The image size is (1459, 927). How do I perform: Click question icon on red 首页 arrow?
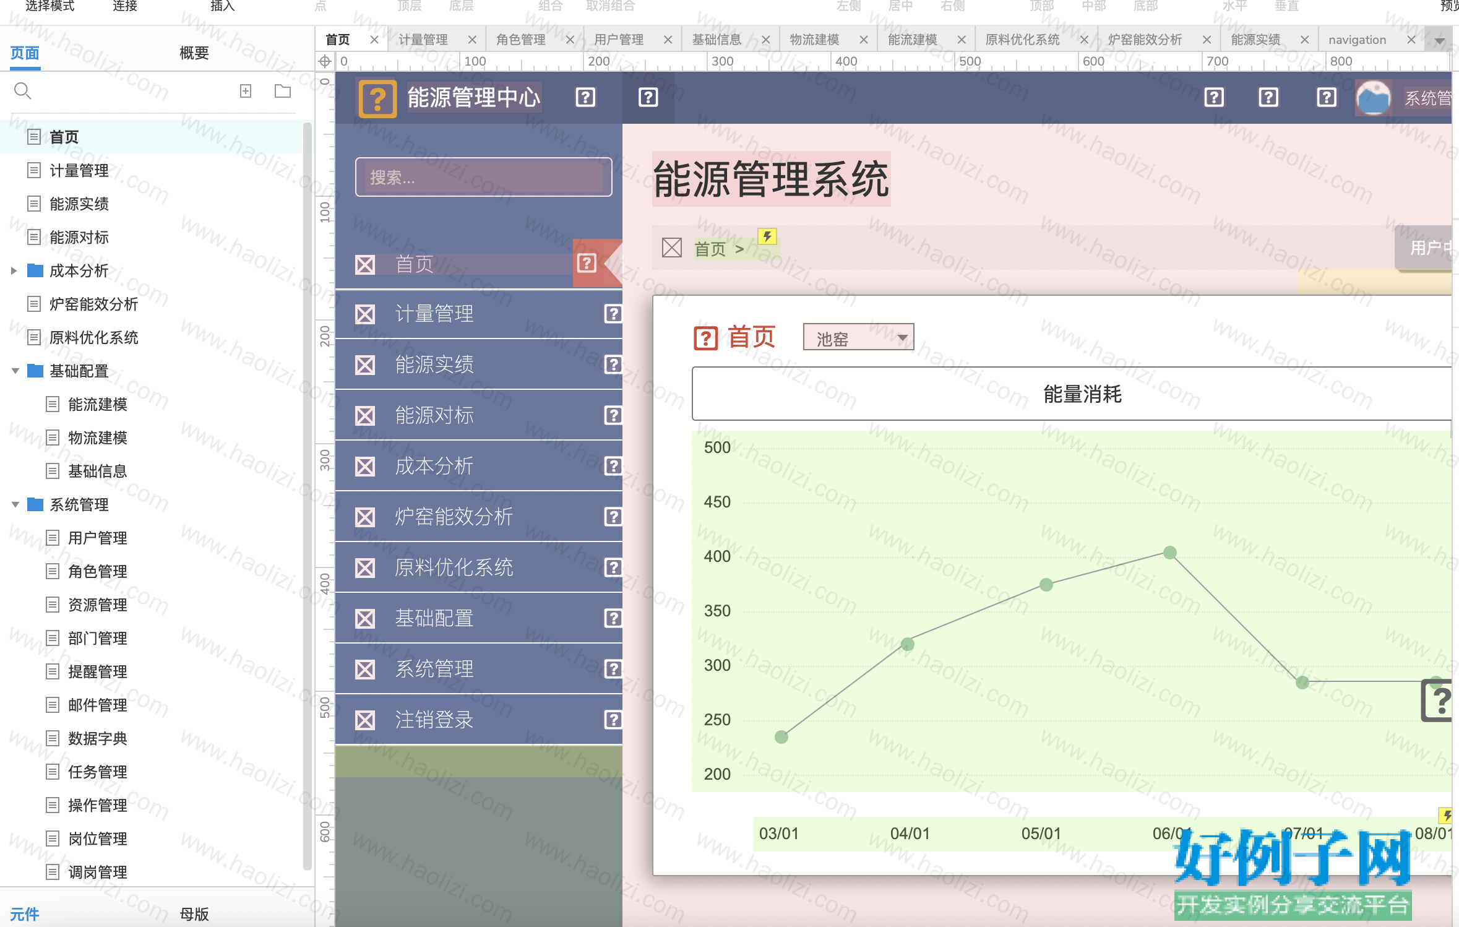[x=587, y=264]
